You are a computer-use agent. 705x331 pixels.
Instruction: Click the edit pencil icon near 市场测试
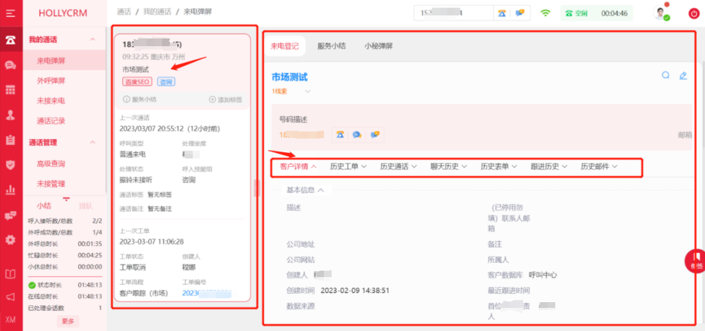tap(683, 75)
